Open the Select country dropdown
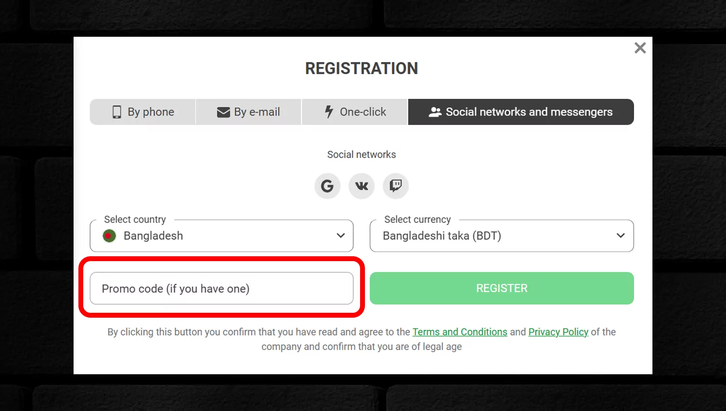 (222, 235)
